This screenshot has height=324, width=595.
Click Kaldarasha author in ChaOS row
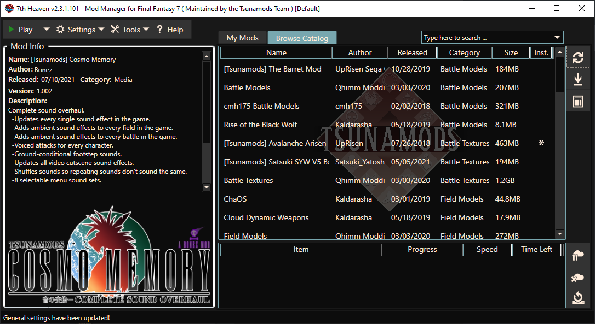click(x=353, y=199)
